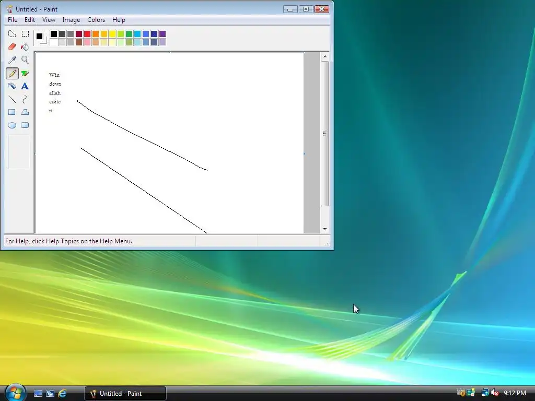Pick the Curve tool
The image size is (535, 401).
pos(25,99)
